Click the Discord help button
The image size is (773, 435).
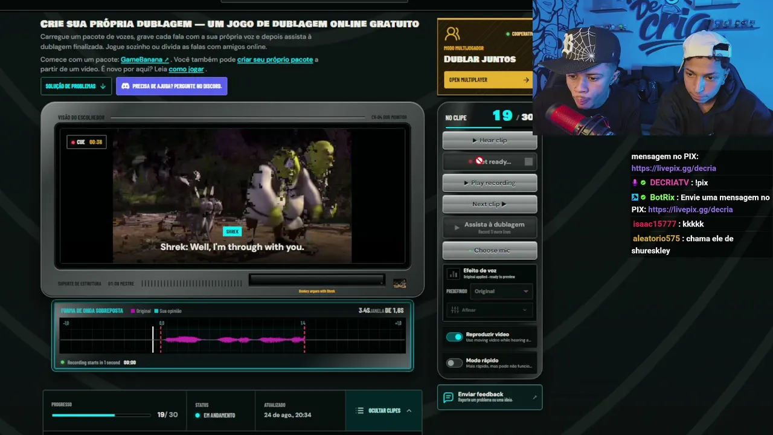[172, 86]
